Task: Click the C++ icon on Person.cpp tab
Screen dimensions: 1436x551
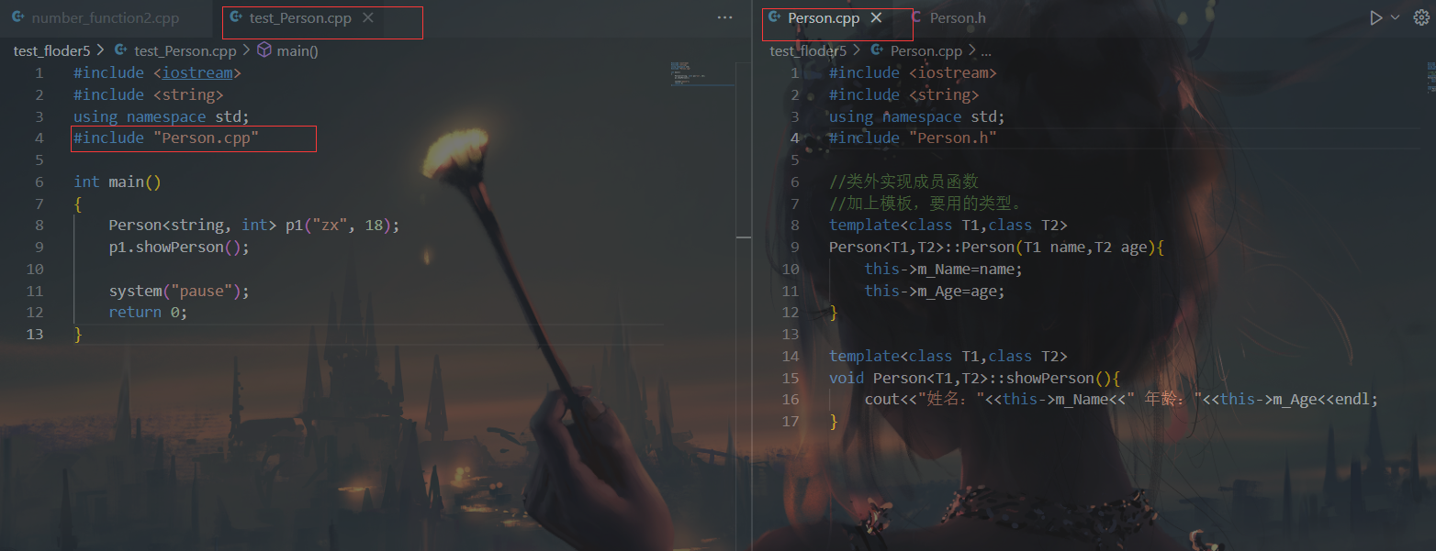Action: tap(775, 17)
